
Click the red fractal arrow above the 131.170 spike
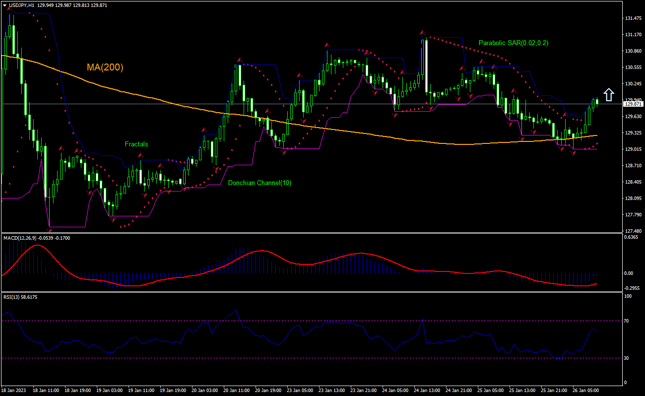click(422, 32)
